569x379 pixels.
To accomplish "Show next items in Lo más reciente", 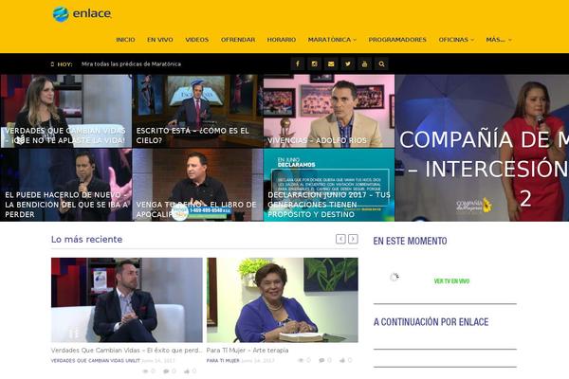I will point(353,239).
